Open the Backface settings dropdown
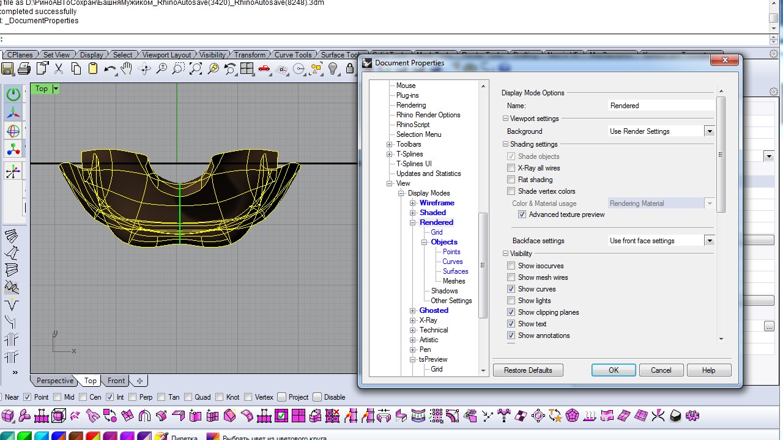Viewport: 783px width, 440px height. [x=709, y=241]
